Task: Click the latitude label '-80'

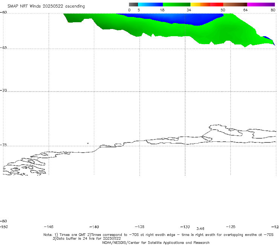Action: click(x=3, y=221)
